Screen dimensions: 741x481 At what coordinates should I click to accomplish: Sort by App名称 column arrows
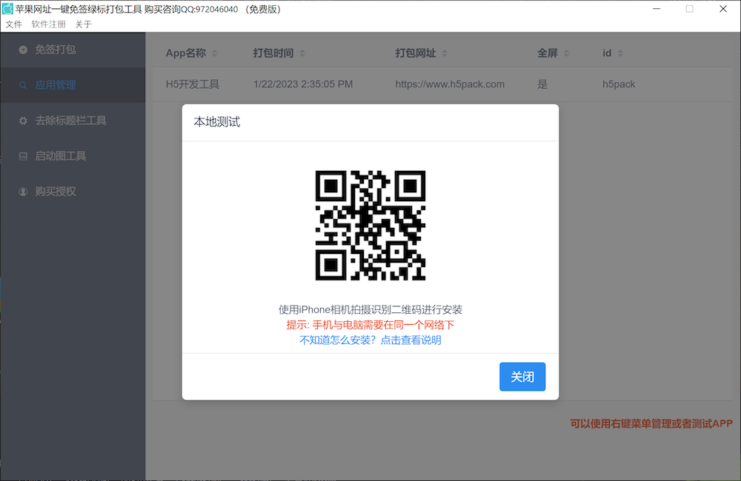[215, 53]
